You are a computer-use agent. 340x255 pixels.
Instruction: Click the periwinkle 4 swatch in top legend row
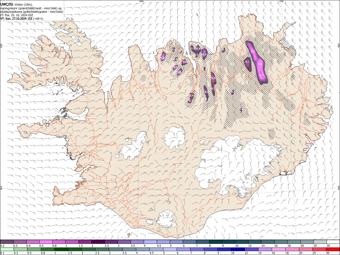150,242
